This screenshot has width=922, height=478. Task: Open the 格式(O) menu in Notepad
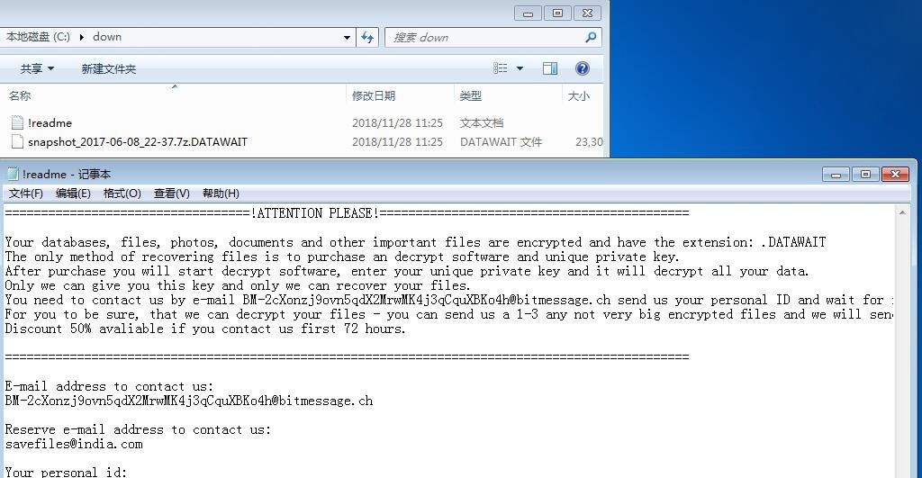tap(122, 194)
